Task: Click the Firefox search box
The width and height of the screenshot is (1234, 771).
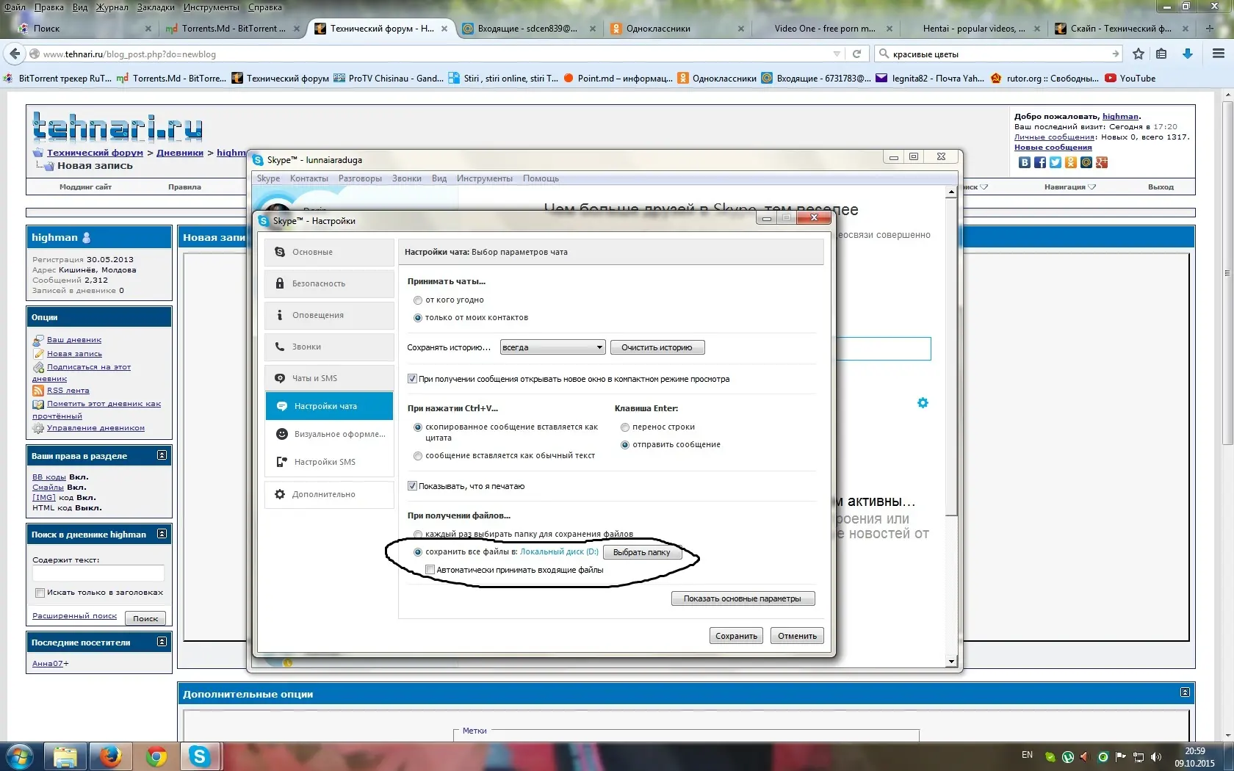Action: (x=997, y=54)
